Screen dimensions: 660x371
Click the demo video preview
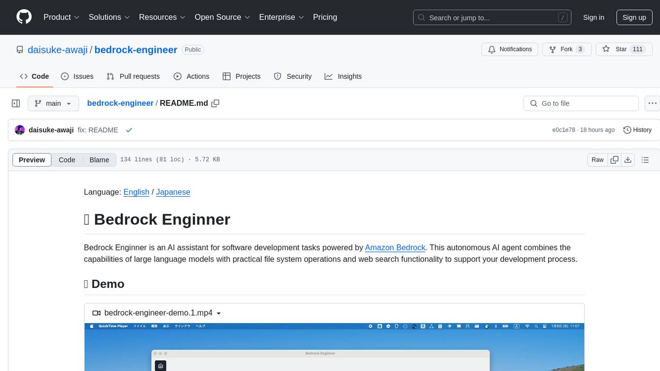coord(334,347)
